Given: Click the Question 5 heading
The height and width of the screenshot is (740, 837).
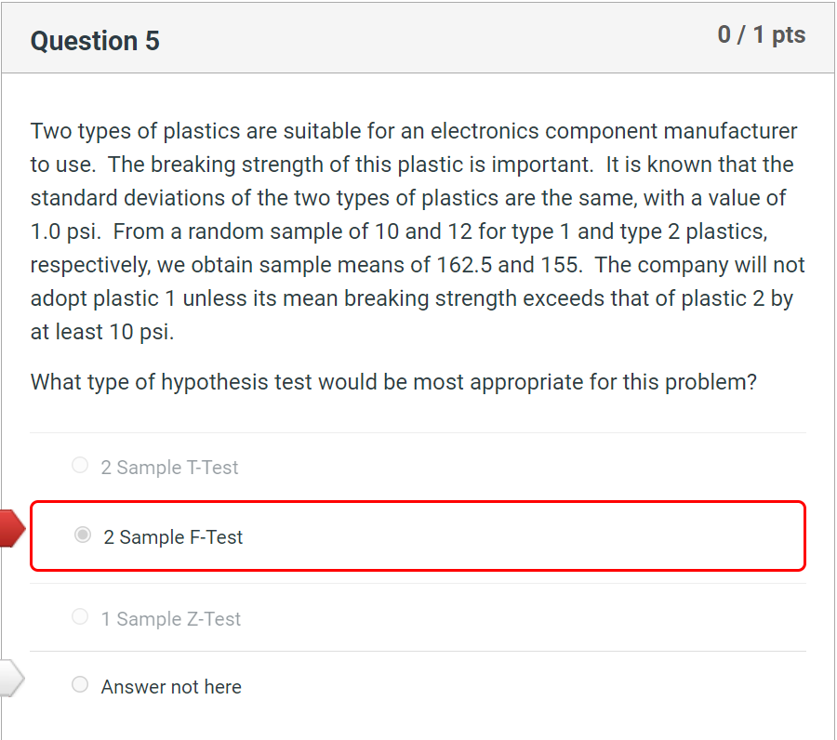Looking at the screenshot, I should (x=95, y=41).
